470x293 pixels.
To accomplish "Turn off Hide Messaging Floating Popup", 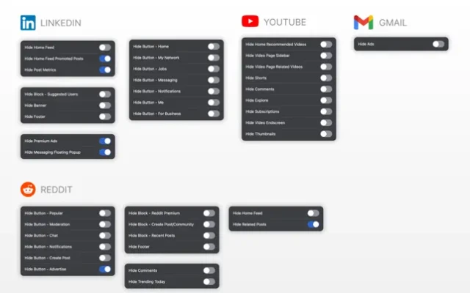I will pyautogui.click(x=105, y=152).
